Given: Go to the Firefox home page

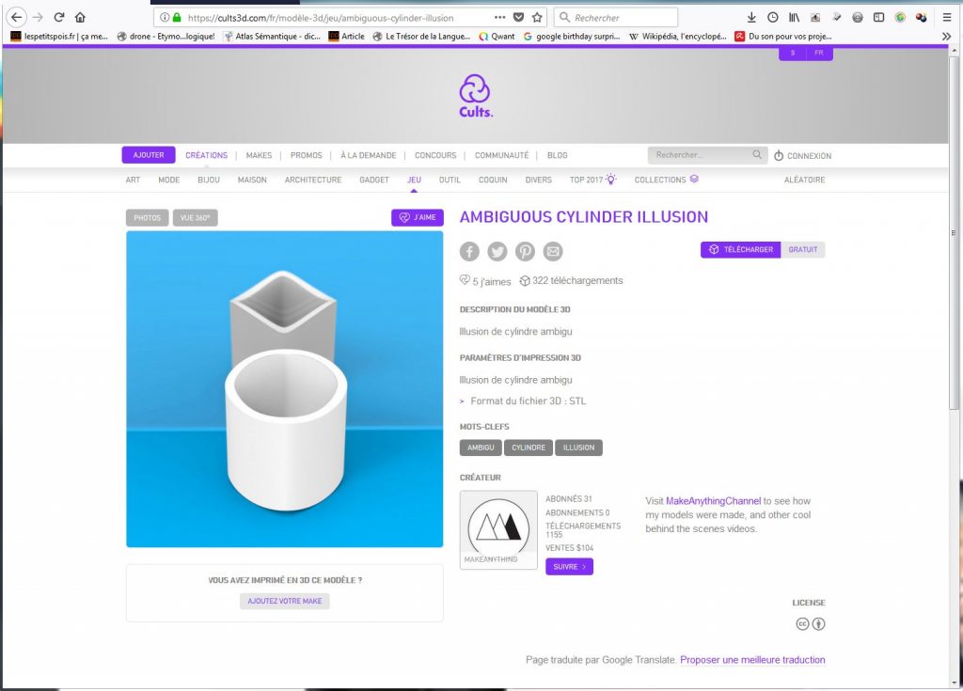Looking at the screenshot, I should coord(80,17).
